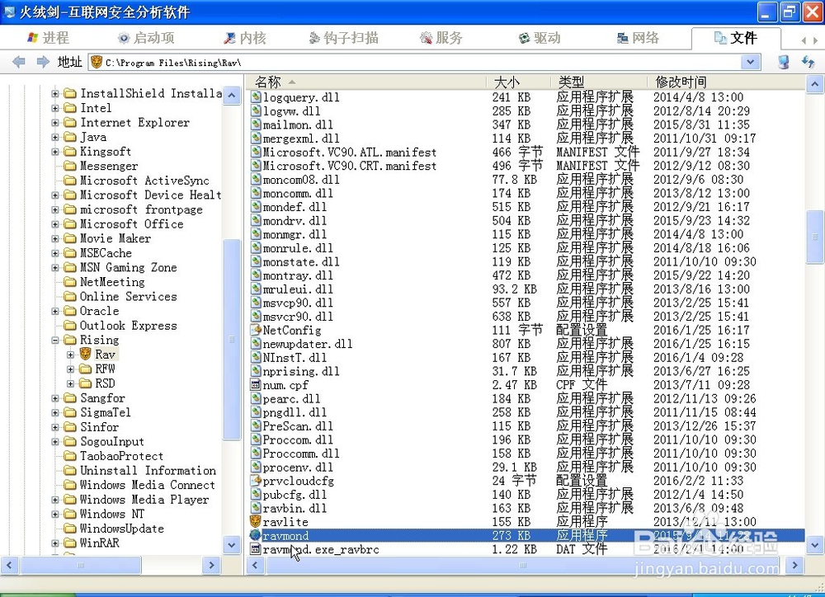Viewport: 825px width, 597px height.
Task: Select the Outlook Express folder
Action: (x=128, y=326)
